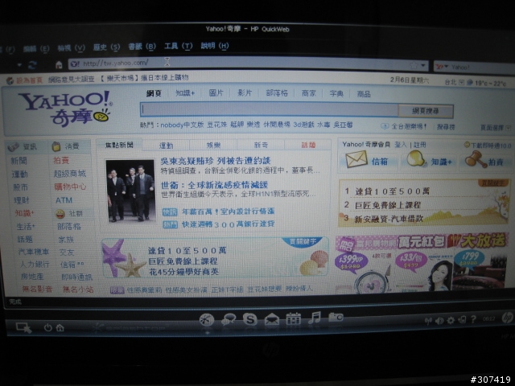This screenshot has width=515, height=386.
Task: Click the 知識+ lightbulb icon
Action: 416,159
